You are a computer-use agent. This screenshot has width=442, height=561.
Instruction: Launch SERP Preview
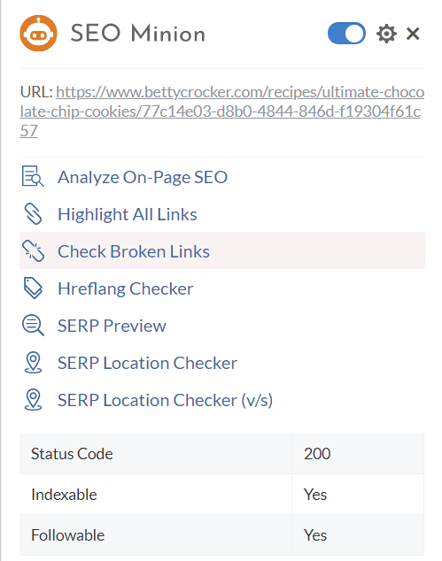tap(112, 326)
